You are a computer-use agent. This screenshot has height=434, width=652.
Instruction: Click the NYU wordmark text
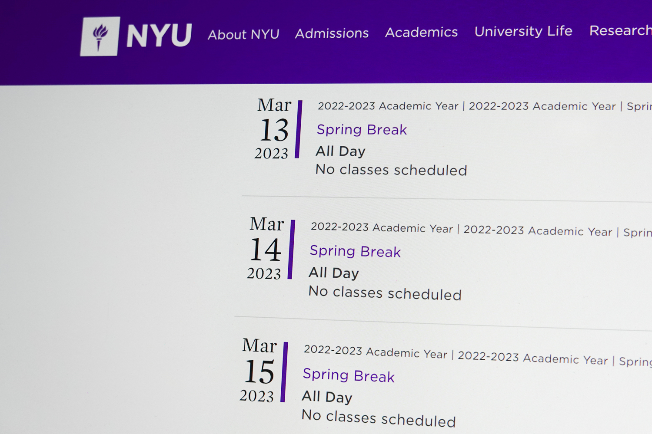[x=159, y=36]
